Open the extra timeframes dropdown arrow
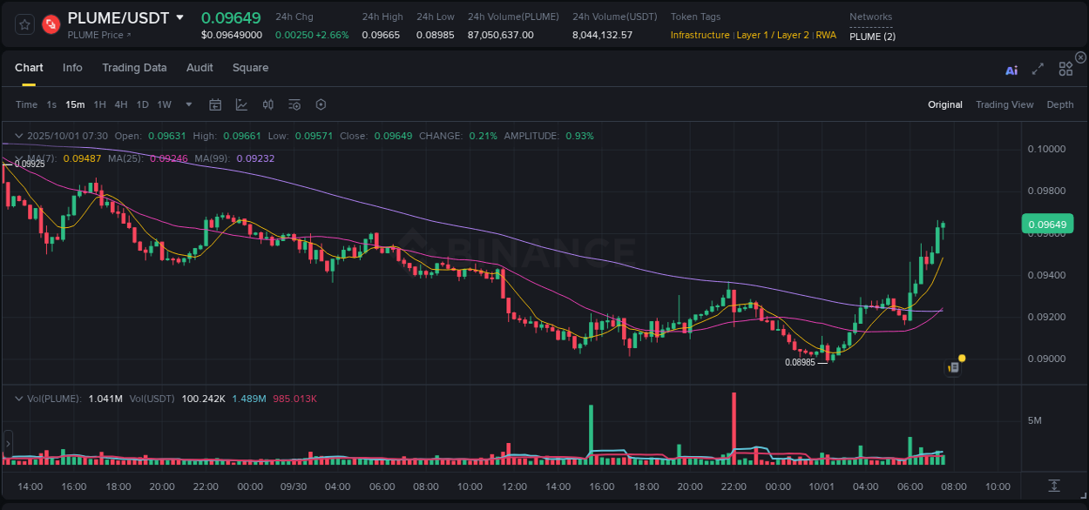This screenshot has height=510, width=1089. tap(188, 104)
